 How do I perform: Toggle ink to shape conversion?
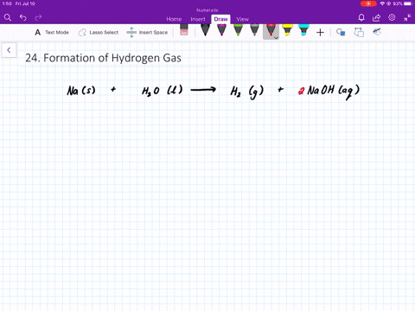click(359, 32)
